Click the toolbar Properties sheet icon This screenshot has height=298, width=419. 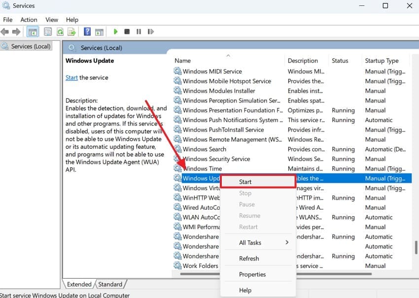coord(48,32)
